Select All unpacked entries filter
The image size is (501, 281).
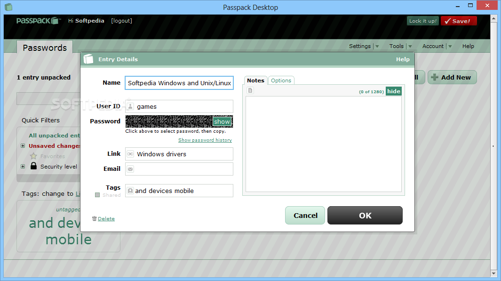pyautogui.click(x=54, y=136)
